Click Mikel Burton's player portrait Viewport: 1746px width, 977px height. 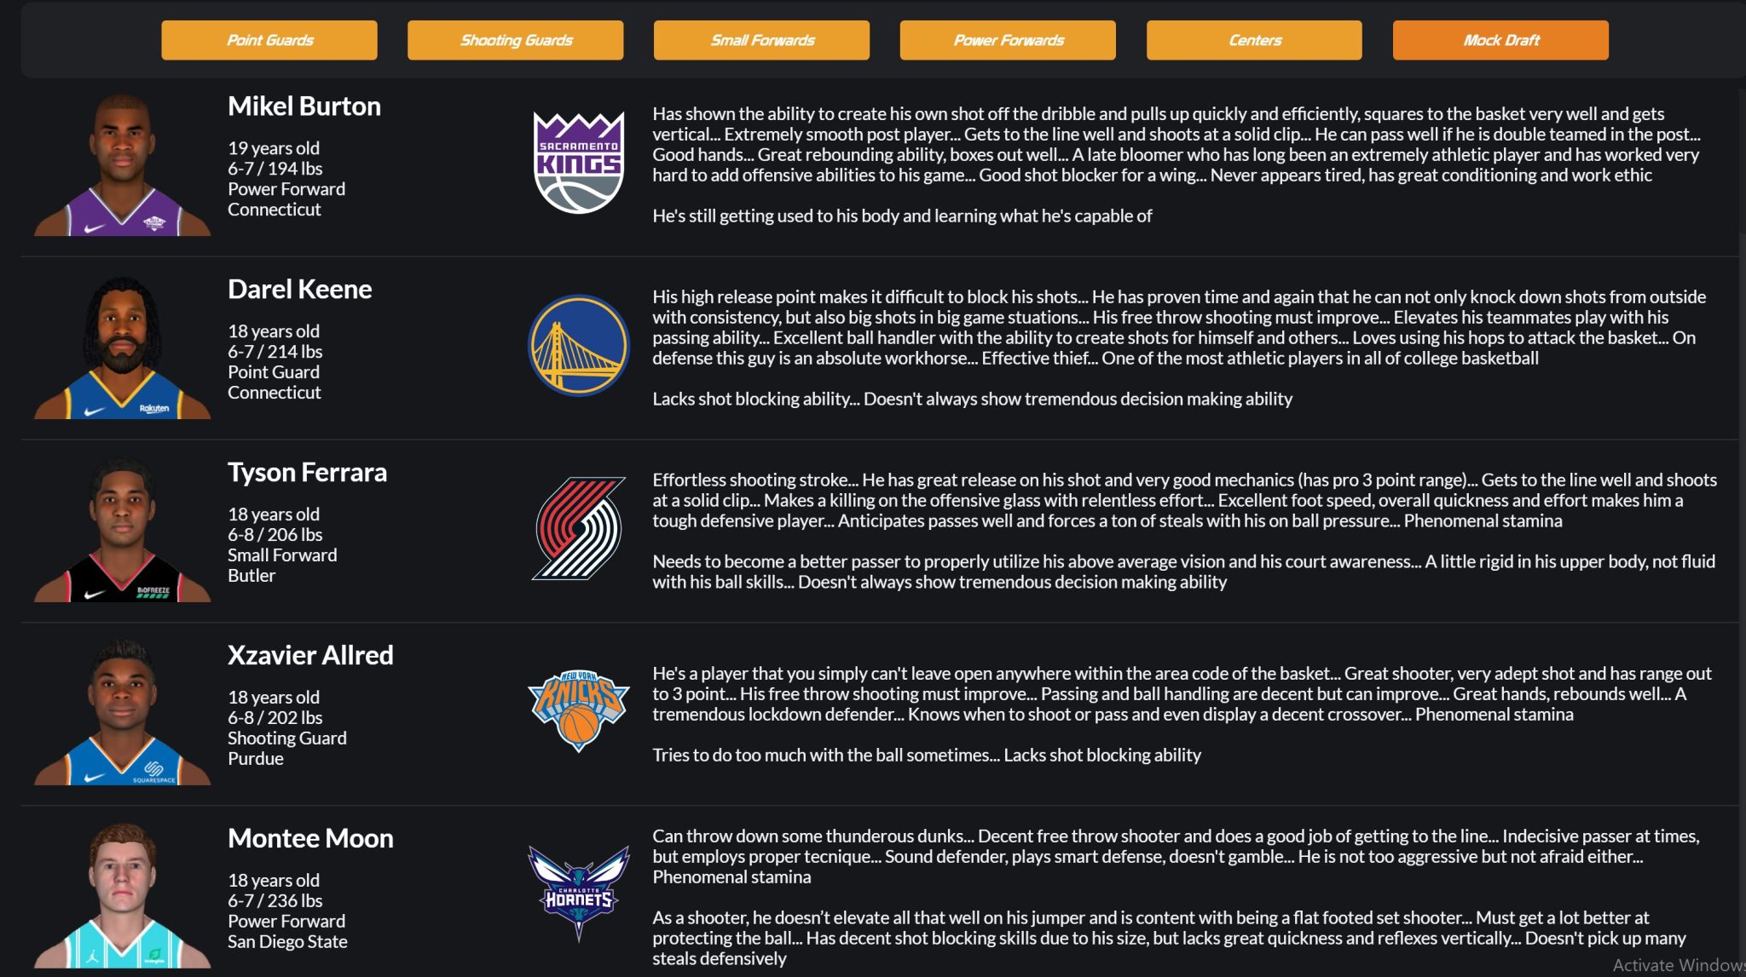(123, 164)
